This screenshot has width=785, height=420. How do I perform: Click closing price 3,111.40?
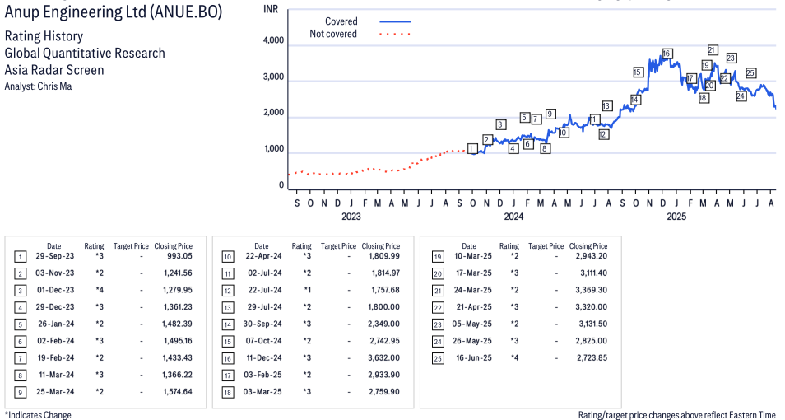pyautogui.click(x=593, y=273)
